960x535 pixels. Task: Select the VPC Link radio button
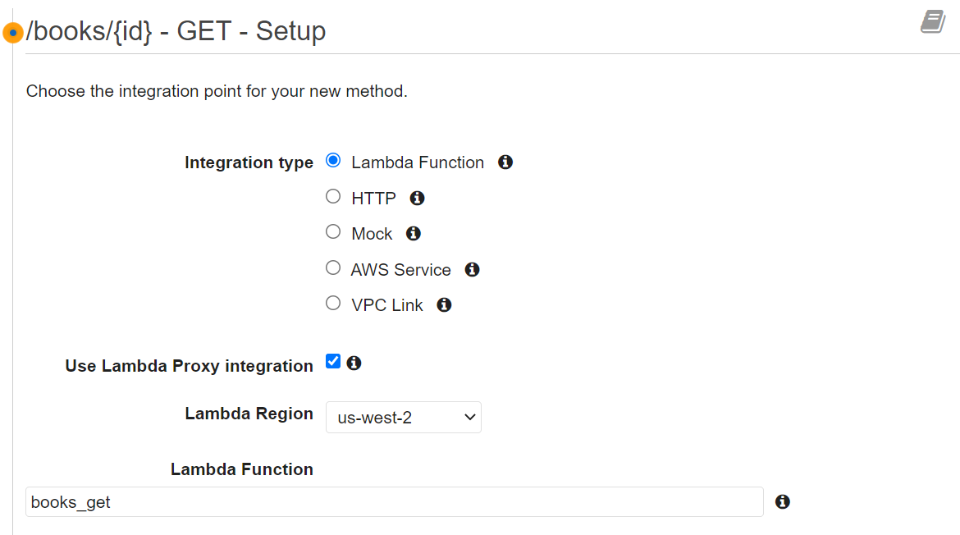(333, 303)
